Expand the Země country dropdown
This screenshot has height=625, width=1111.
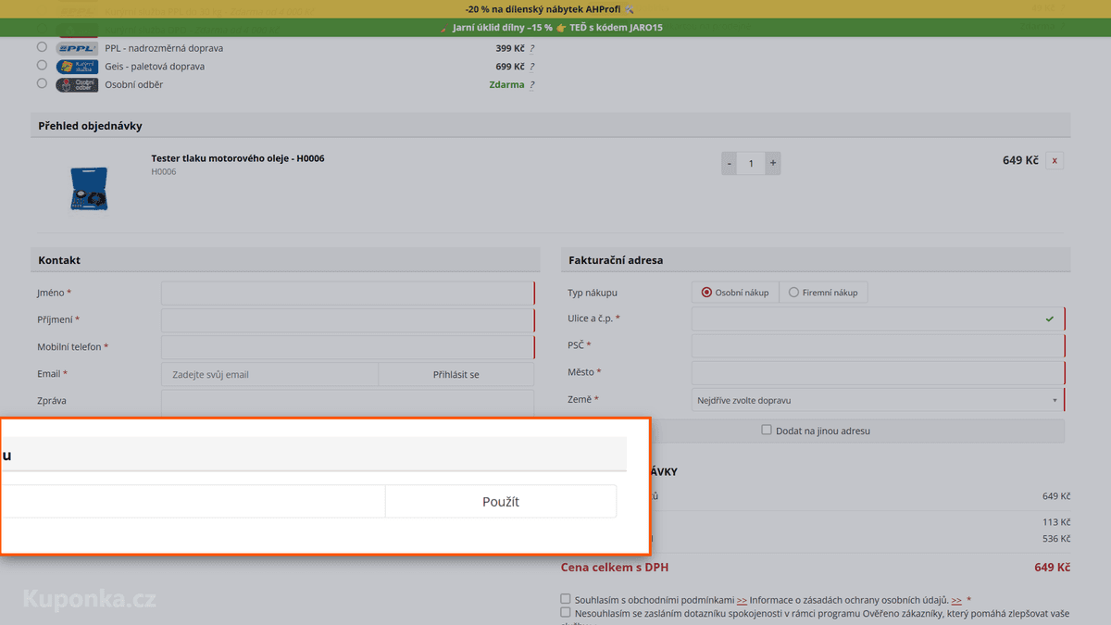tap(878, 400)
